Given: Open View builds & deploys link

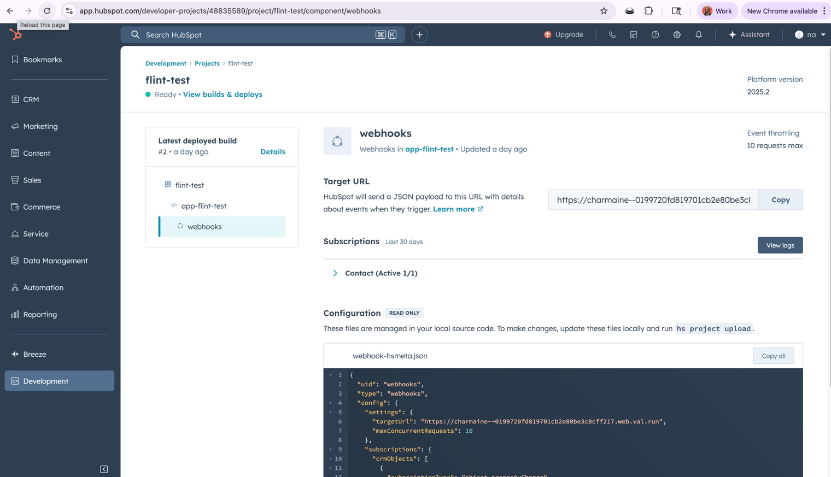Looking at the screenshot, I should [x=223, y=95].
